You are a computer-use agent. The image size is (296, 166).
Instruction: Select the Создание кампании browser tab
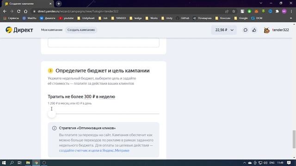click(27, 4)
